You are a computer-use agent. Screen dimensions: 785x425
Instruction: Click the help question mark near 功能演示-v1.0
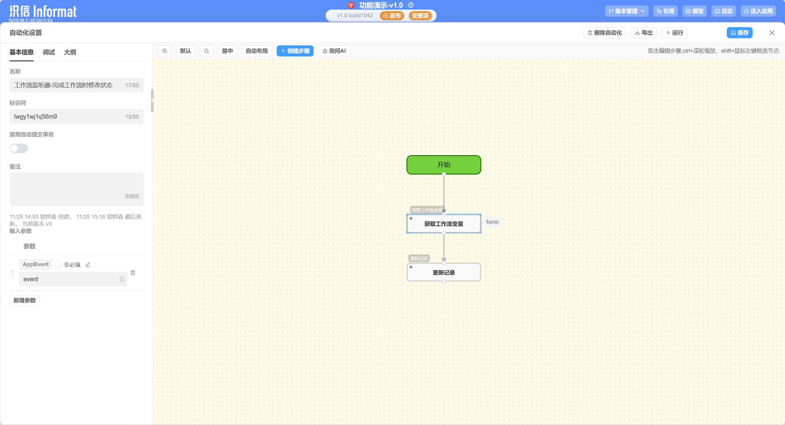(411, 5)
